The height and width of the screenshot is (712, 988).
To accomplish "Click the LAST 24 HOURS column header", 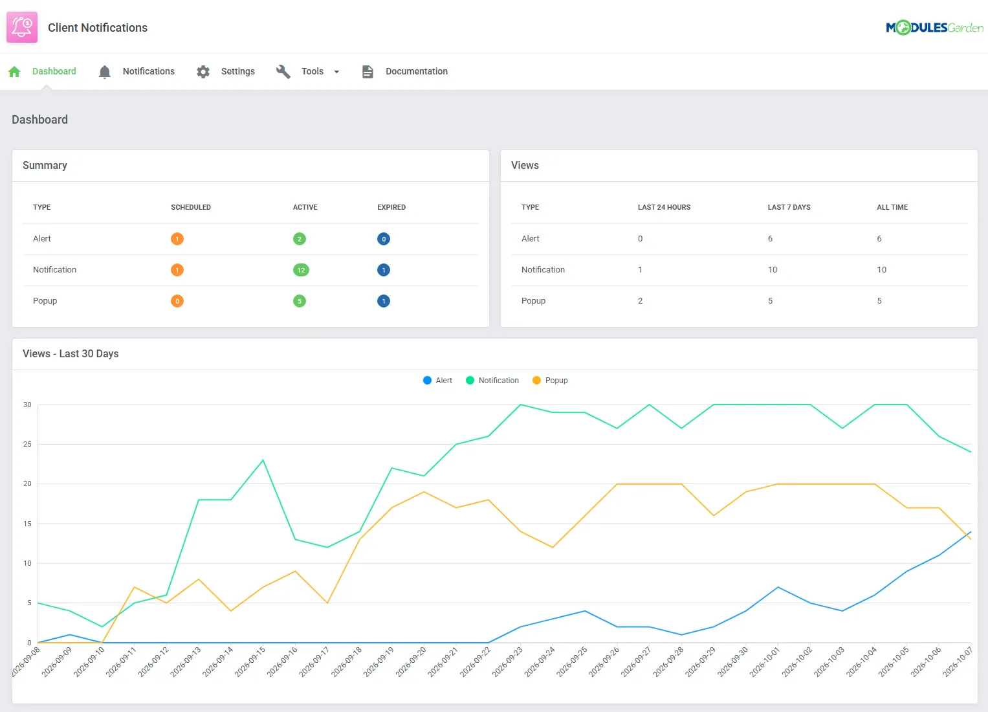I will [x=664, y=207].
